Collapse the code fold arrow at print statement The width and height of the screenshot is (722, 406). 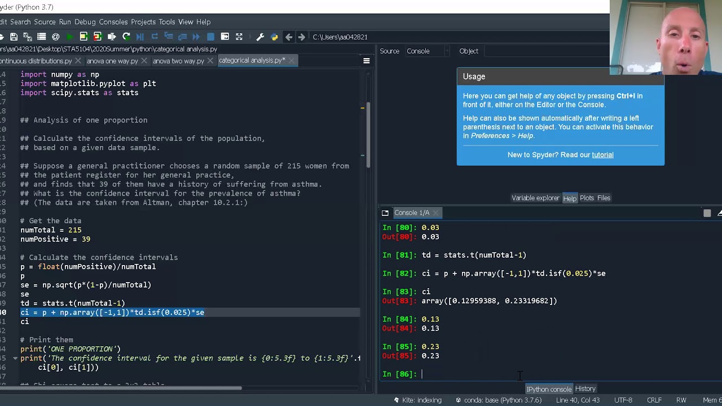[15, 358]
